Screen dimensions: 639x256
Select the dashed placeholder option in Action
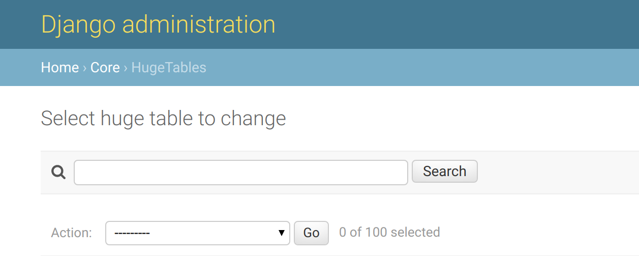click(132, 233)
